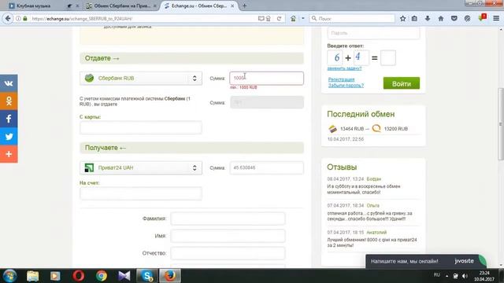Screen dimensions: 504x283
Task: Focus the Отчество input field
Action: click(x=228, y=253)
